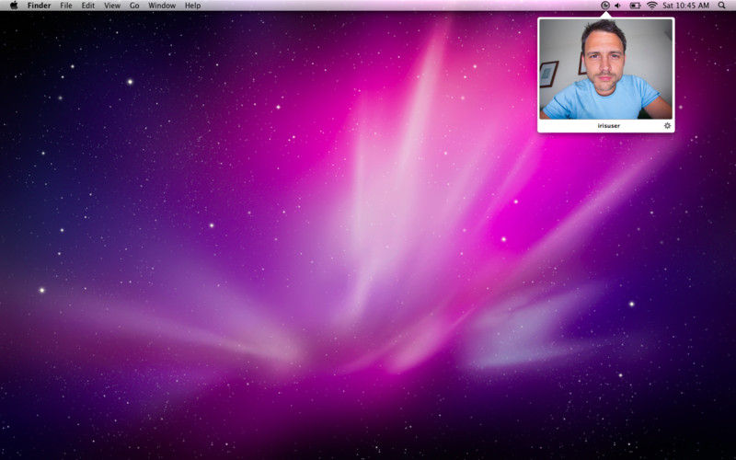Click the irisuser name label

[x=609, y=126]
